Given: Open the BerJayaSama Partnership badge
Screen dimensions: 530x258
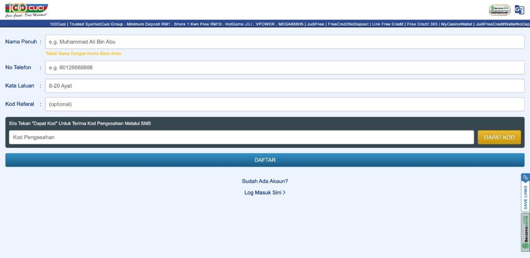Looking at the screenshot, I should (499, 10).
